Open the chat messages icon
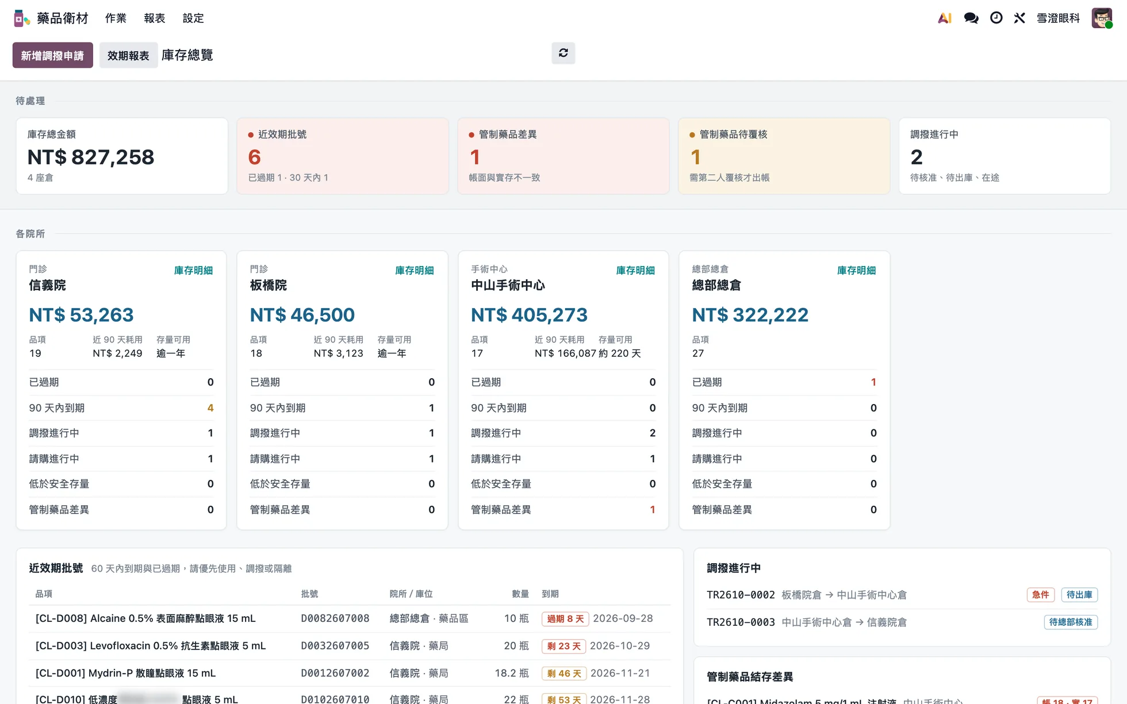The width and height of the screenshot is (1127, 704). tap(971, 18)
